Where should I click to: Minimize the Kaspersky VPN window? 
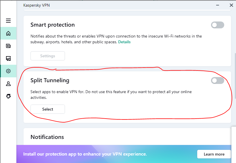point(217,5)
